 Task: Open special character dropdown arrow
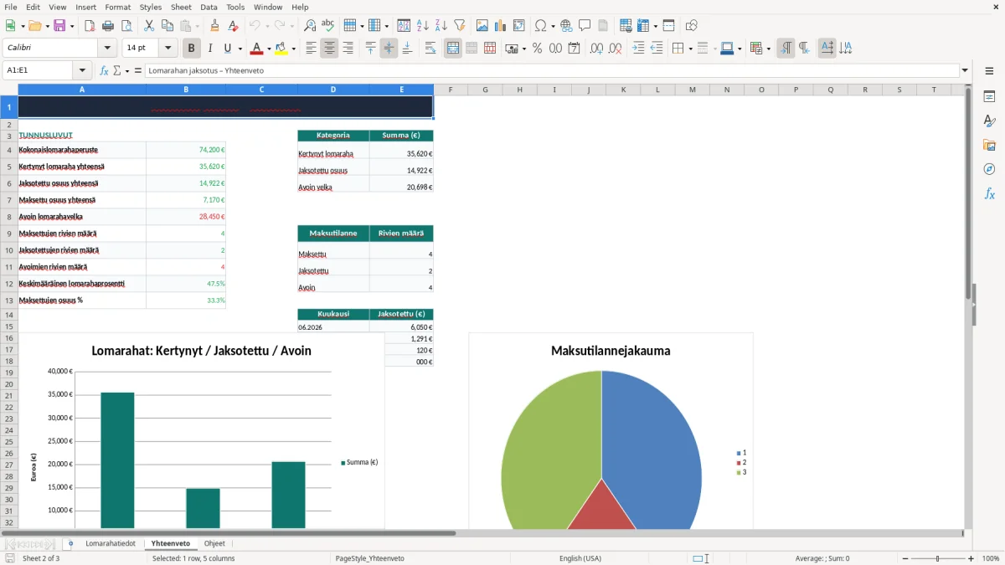tap(551, 27)
